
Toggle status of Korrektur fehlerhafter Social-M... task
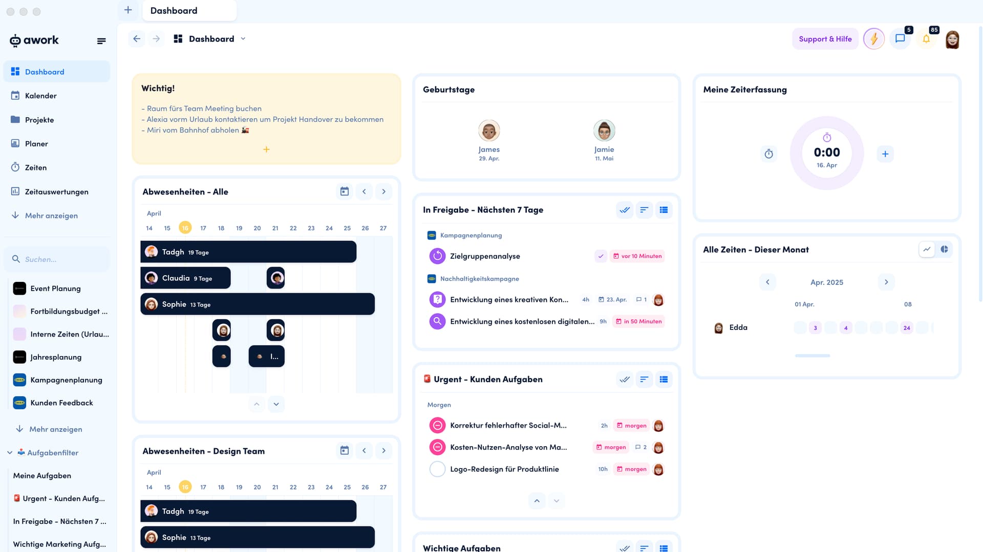437,426
